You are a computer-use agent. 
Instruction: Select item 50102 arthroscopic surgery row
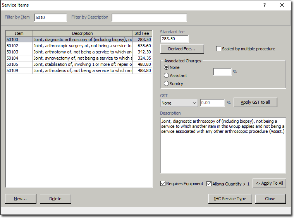tap(77, 46)
